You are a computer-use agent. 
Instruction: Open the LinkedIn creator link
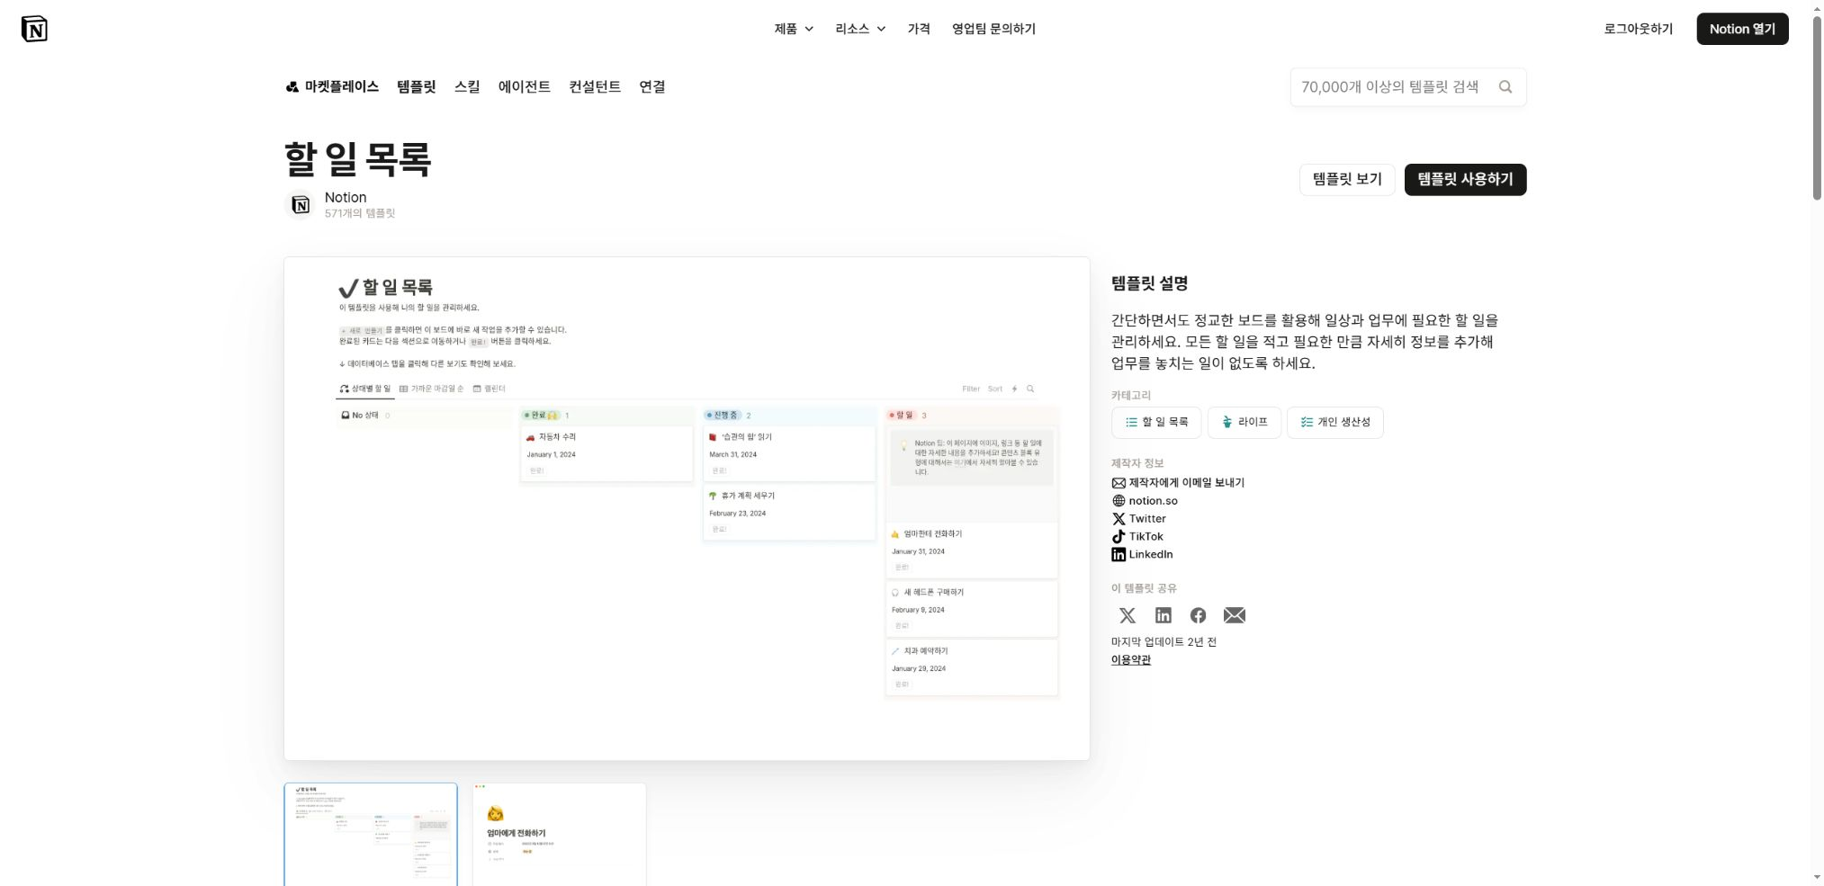pos(1151,555)
